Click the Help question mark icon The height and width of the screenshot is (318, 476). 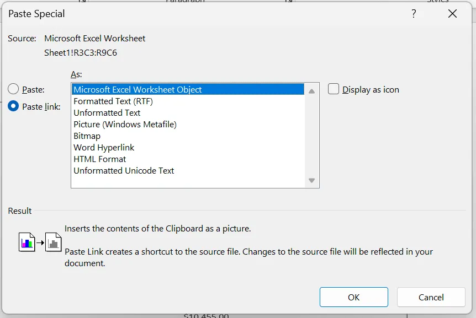click(x=414, y=14)
